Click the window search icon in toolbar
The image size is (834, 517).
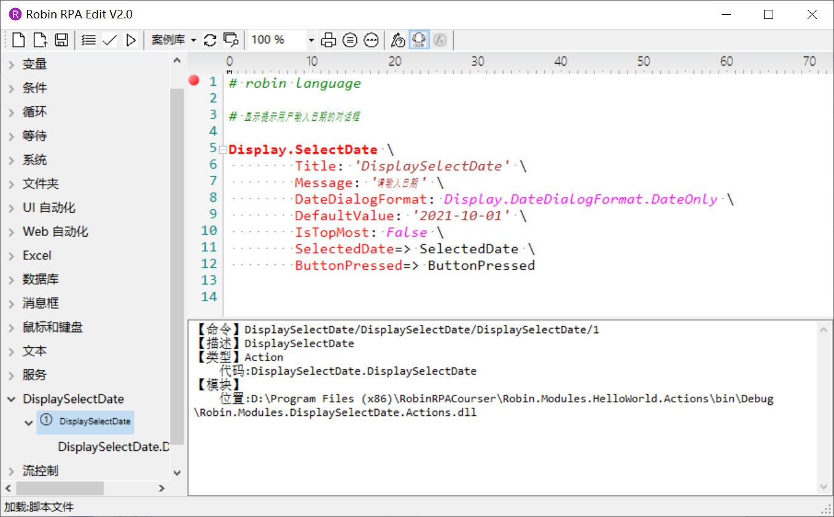pos(231,40)
